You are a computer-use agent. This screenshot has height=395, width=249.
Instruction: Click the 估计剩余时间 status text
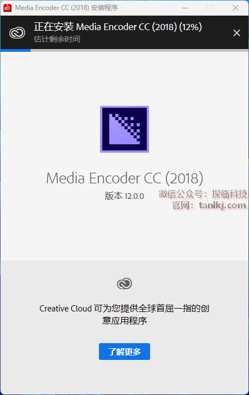(57, 39)
